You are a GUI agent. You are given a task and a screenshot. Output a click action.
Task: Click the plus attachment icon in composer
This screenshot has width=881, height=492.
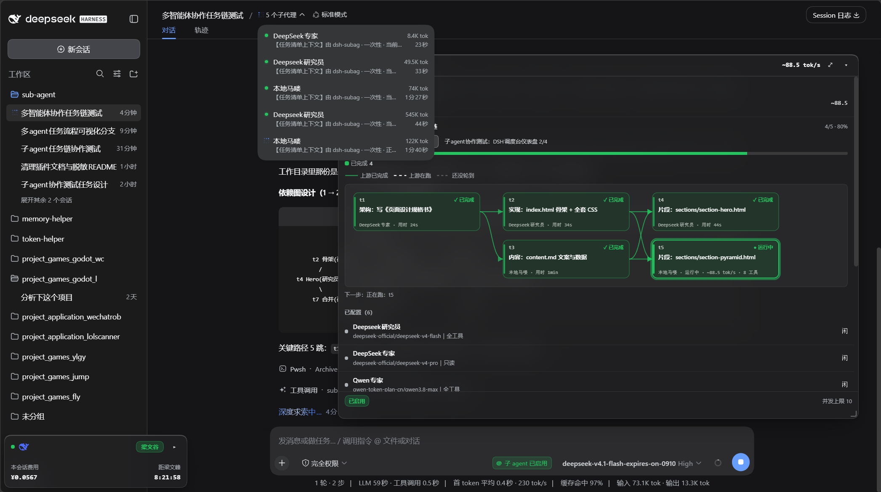(x=282, y=463)
